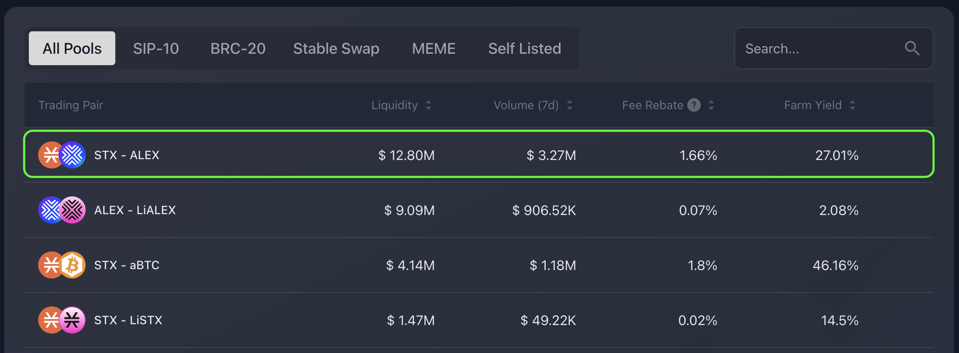Sort pools by Fee Rebate arrows
The image size is (959, 353).
coord(711,105)
